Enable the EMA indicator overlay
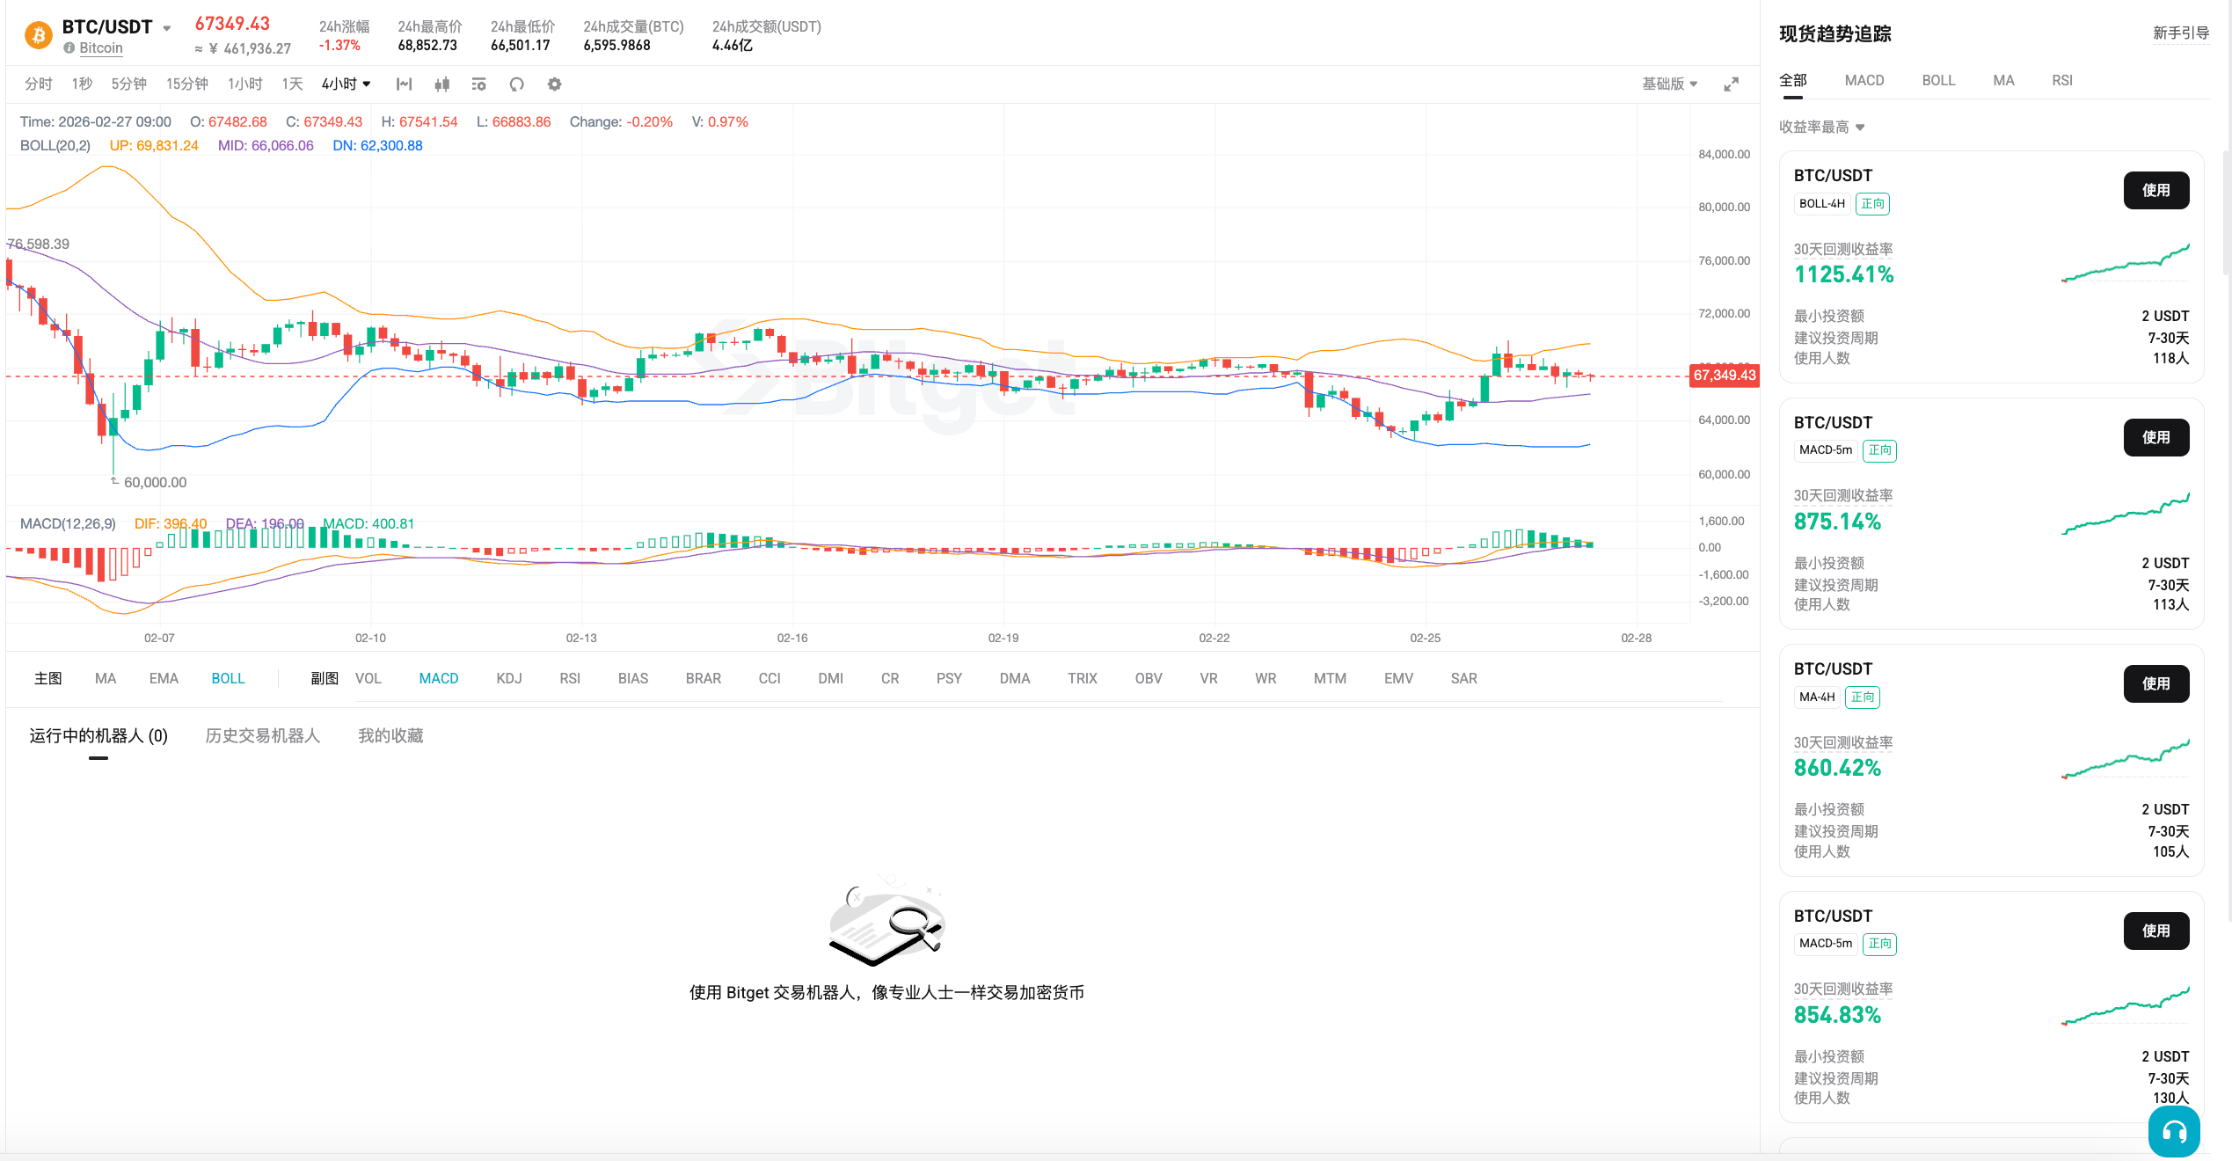This screenshot has width=2232, height=1161. (x=163, y=678)
